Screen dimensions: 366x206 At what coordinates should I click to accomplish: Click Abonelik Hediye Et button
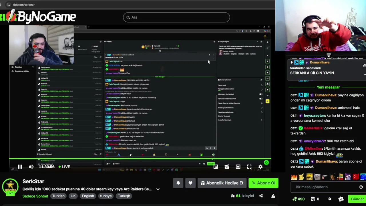tap(222, 183)
